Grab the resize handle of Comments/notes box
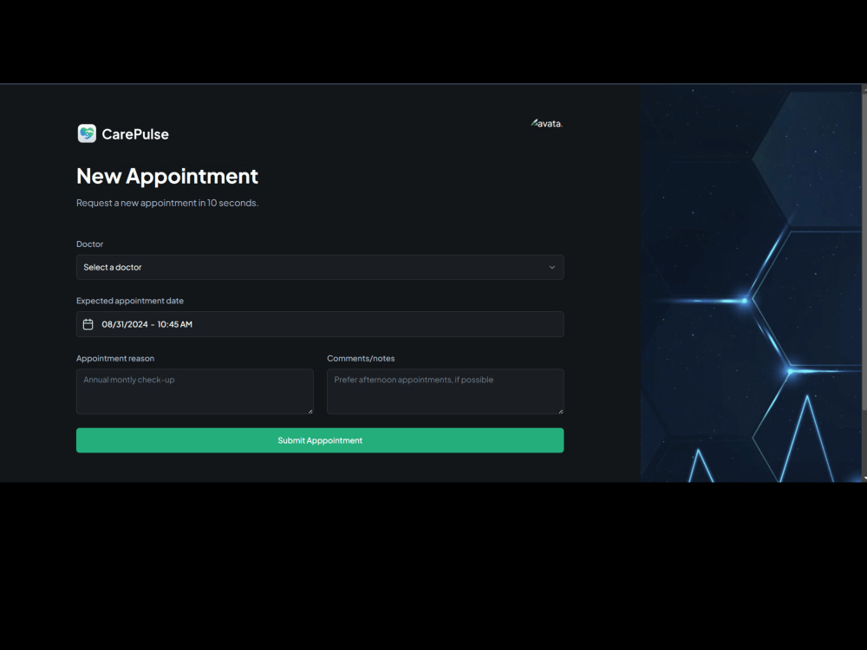Viewport: 867px width, 650px height. click(x=561, y=411)
